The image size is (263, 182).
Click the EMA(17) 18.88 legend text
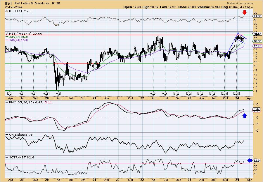(x=18, y=37)
